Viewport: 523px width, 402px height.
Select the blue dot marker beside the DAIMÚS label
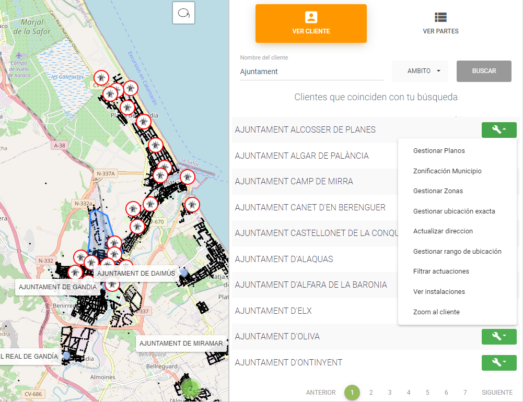(184, 273)
